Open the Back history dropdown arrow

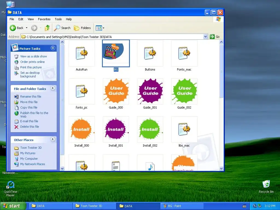point(27,28)
